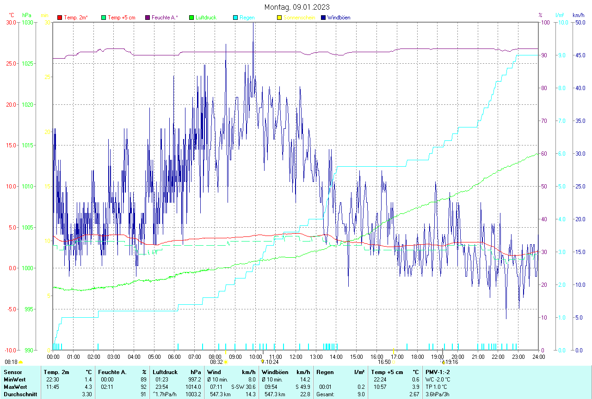This screenshot has height=399, width=592.
Task: Click the S-SW 30.6 wind value
Action: tap(243, 387)
